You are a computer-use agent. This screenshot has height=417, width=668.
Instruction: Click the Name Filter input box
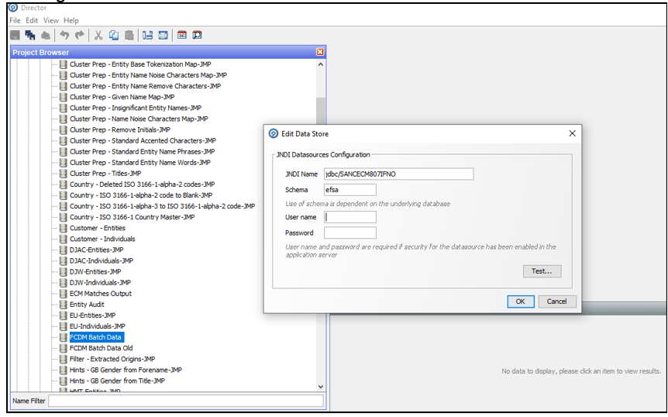(x=186, y=401)
